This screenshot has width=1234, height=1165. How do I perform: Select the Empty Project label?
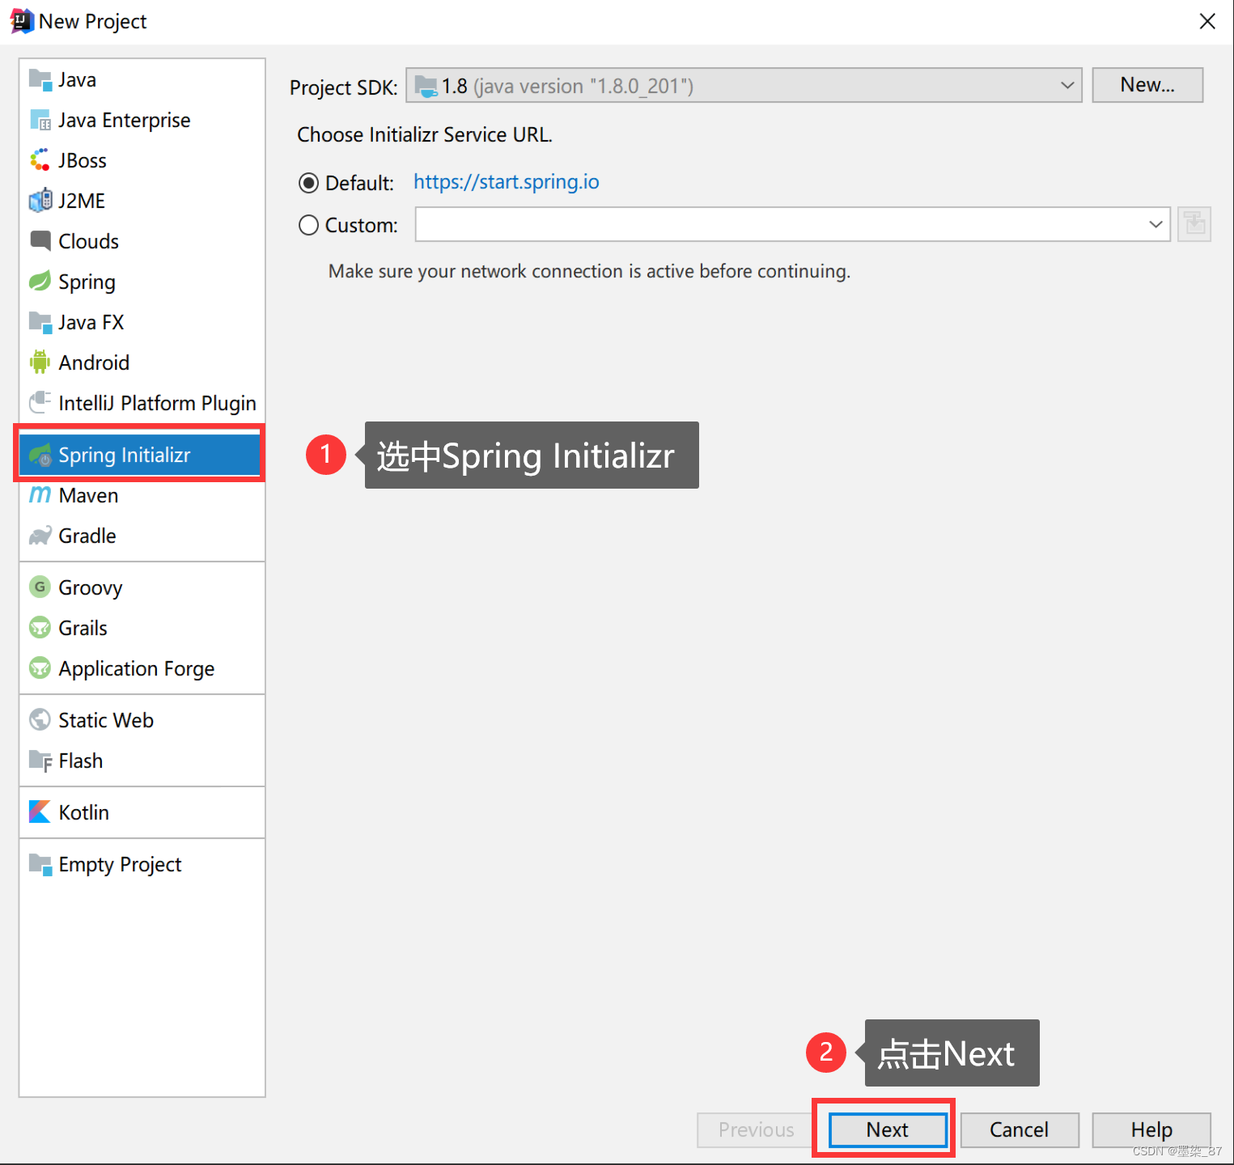(120, 865)
